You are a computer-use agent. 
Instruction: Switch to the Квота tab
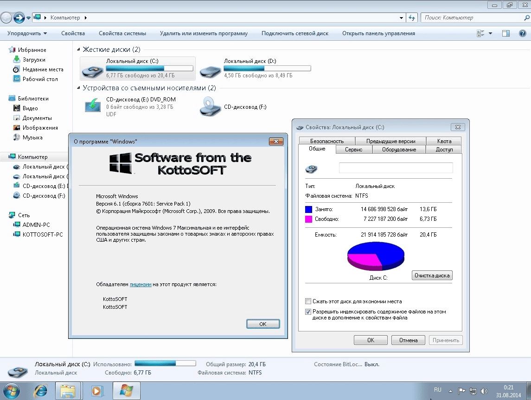point(444,141)
